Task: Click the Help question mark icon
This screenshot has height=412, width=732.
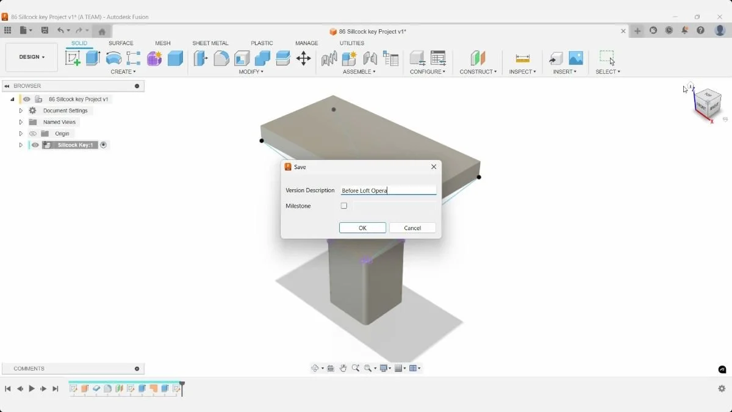Action: coord(700,31)
